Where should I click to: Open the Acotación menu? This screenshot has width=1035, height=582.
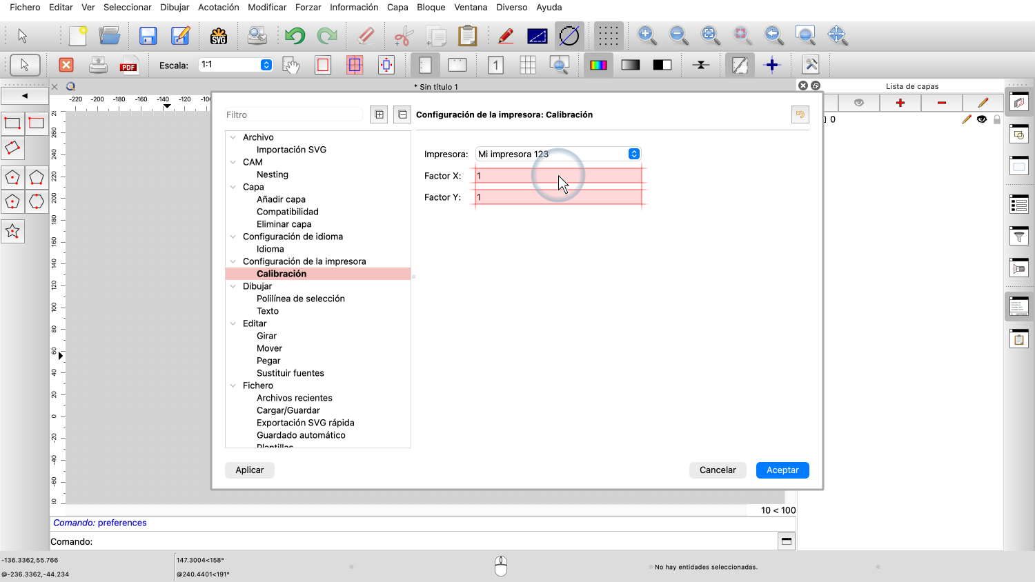tap(218, 7)
